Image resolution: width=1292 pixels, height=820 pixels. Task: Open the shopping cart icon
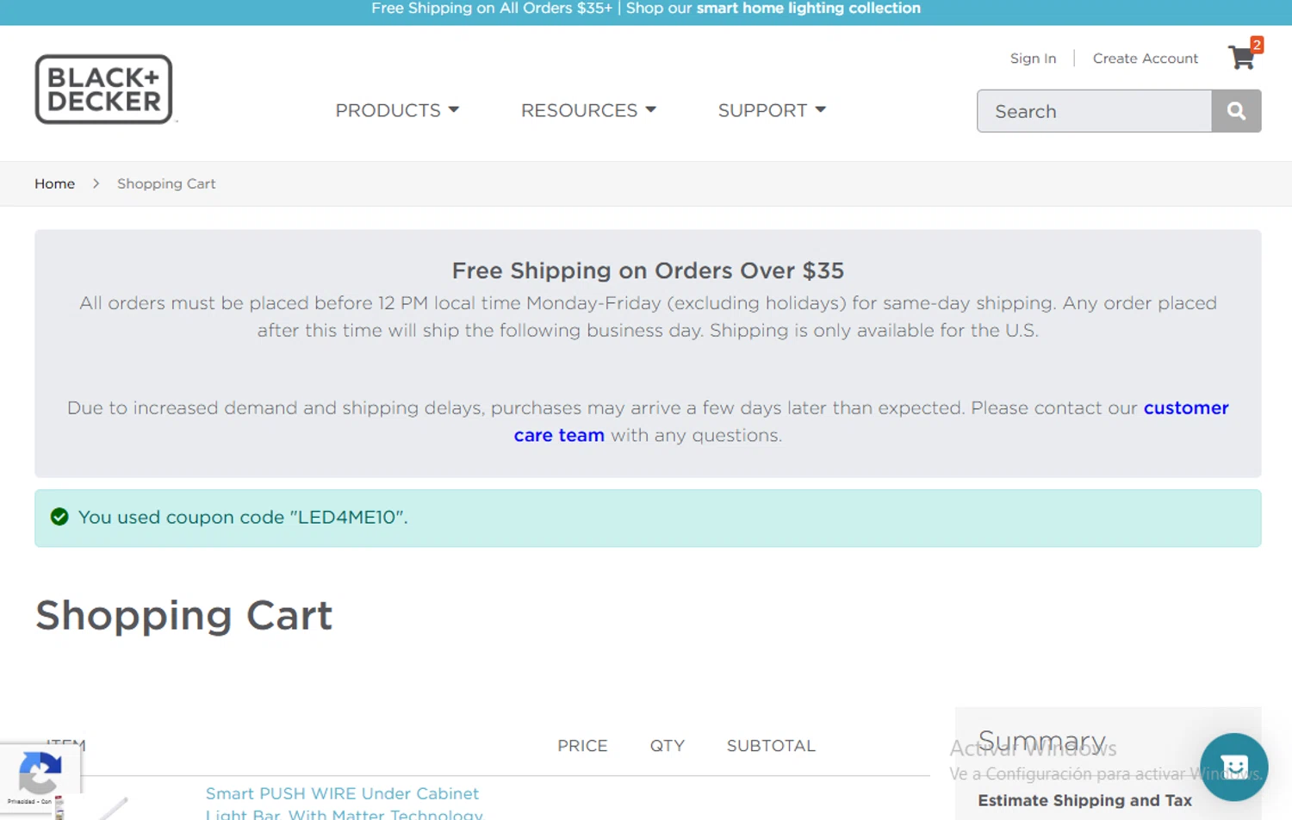(1244, 55)
